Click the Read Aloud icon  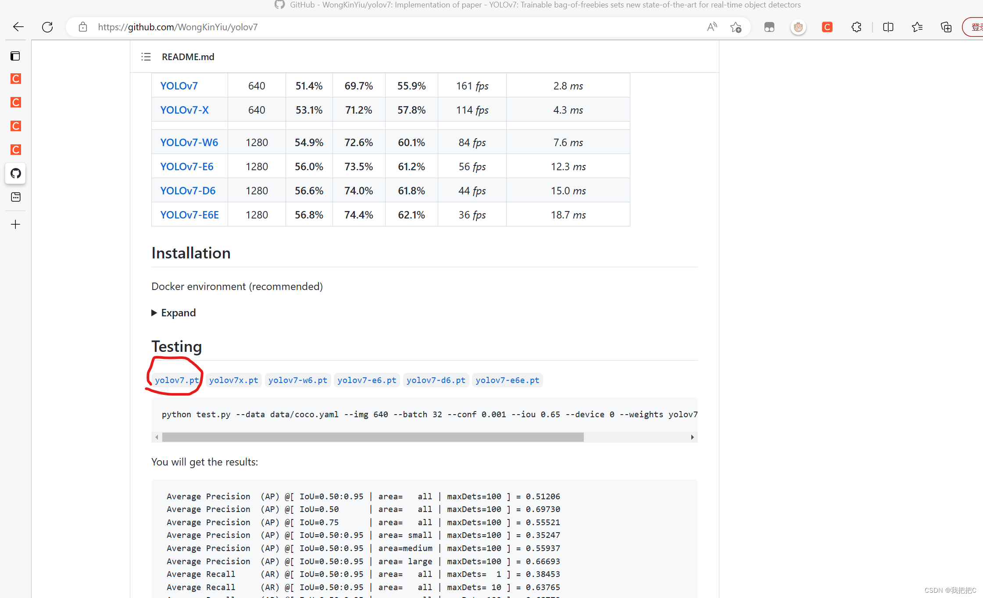point(711,27)
